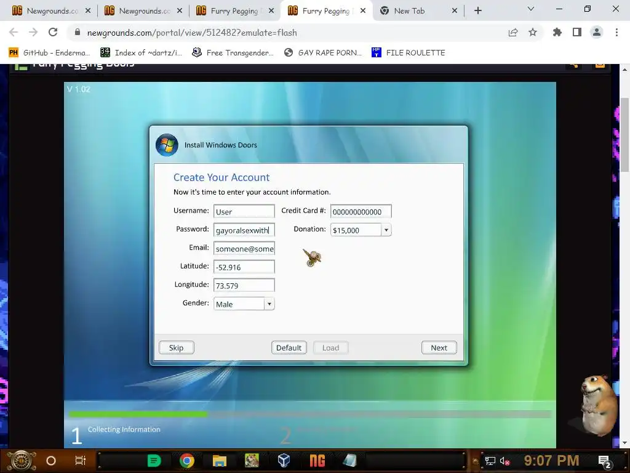The width and height of the screenshot is (630, 473).
Task: Open the Extensions puzzle icon
Action: pos(557,32)
